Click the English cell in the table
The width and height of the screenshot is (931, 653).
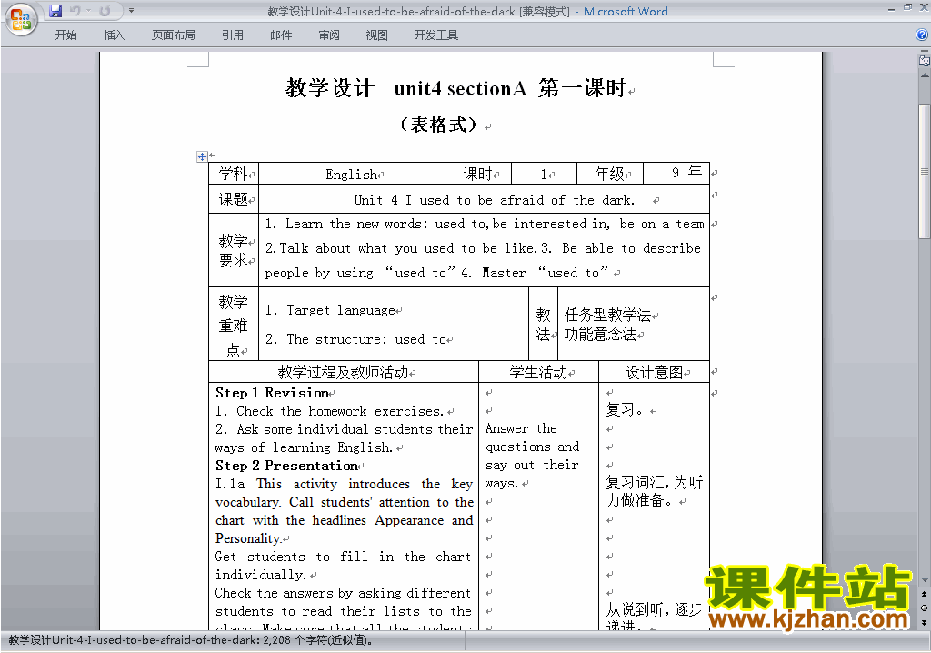click(352, 174)
